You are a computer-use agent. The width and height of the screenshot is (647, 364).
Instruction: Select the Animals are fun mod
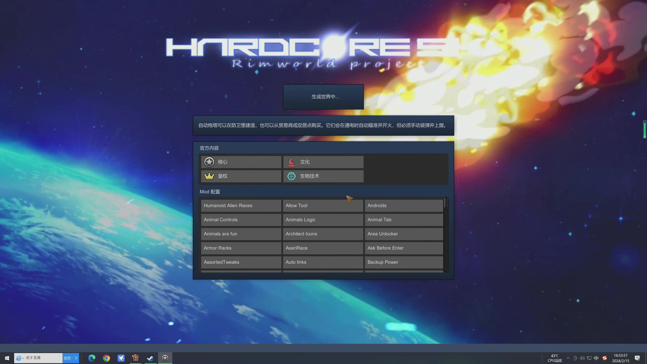coord(241,234)
